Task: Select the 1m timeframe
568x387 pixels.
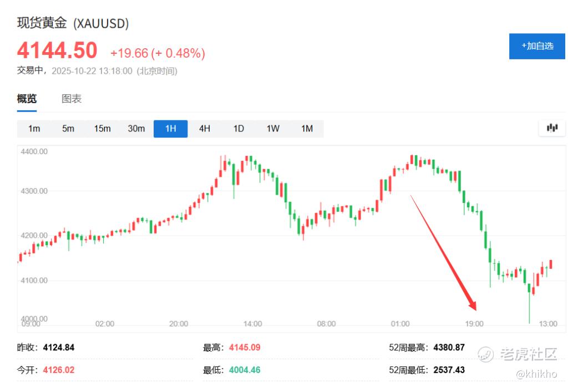Action: click(34, 129)
